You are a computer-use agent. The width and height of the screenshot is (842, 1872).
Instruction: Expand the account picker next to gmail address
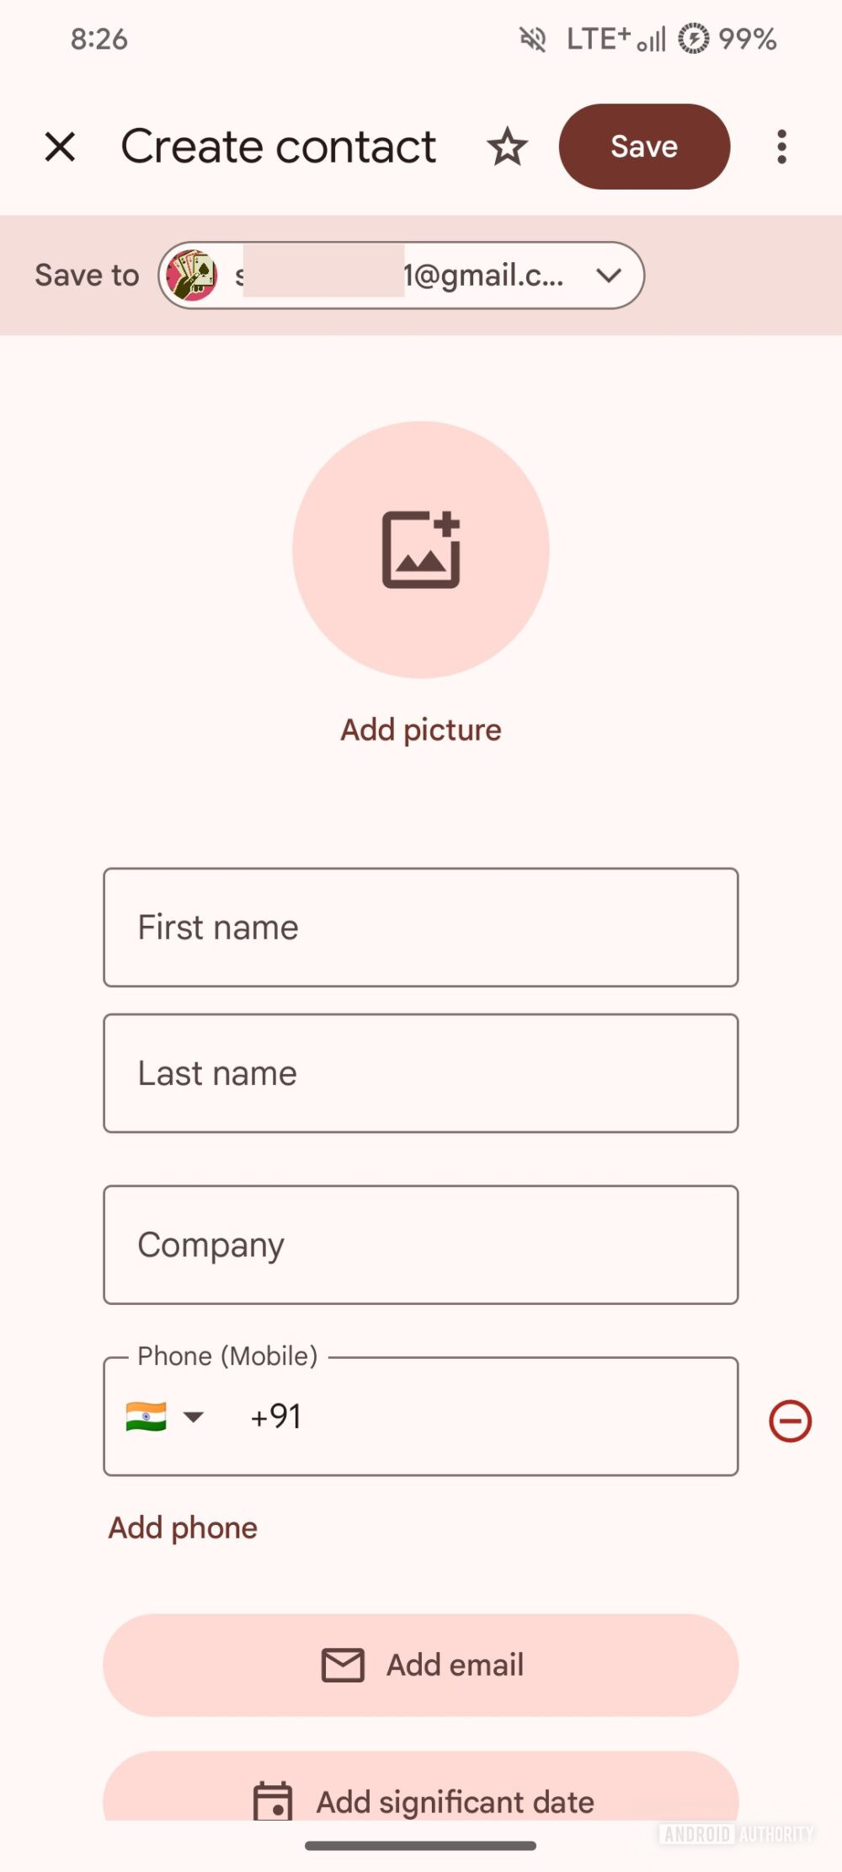pyautogui.click(x=610, y=275)
